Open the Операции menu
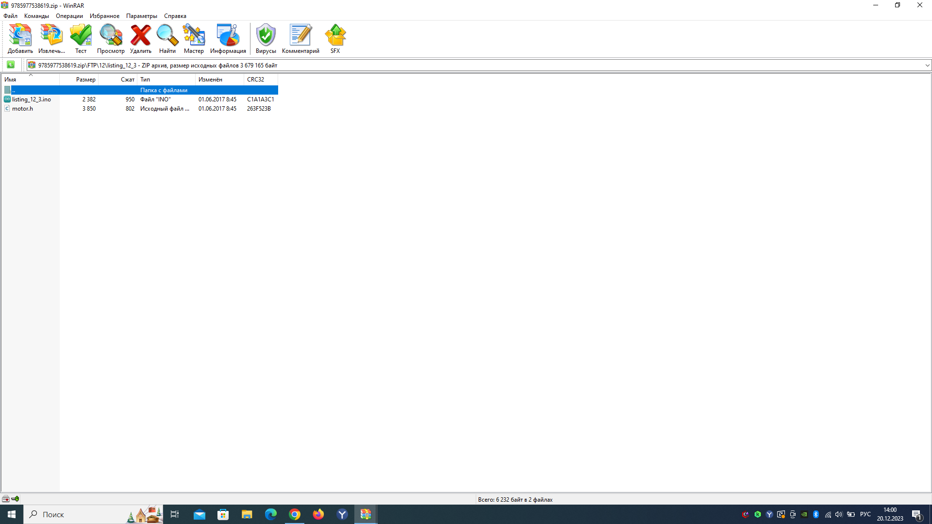 tap(69, 16)
